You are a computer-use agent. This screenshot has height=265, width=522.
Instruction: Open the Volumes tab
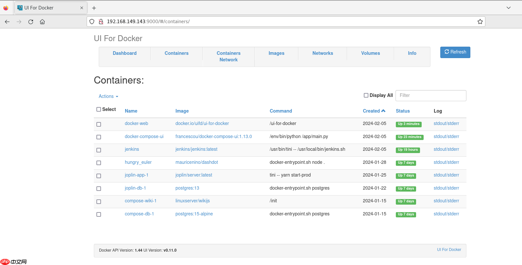pyautogui.click(x=370, y=53)
